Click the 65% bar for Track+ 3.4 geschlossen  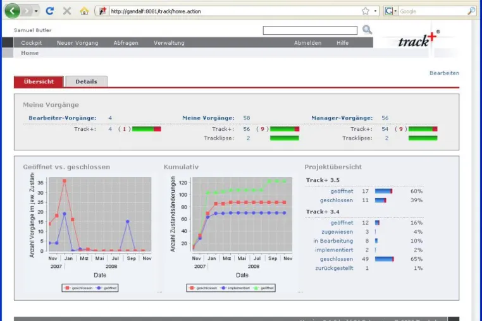[384, 259]
